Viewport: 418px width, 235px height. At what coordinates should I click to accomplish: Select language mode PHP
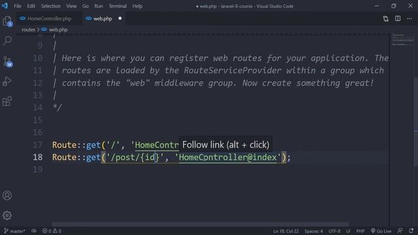pyautogui.click(x=360, y=231)
